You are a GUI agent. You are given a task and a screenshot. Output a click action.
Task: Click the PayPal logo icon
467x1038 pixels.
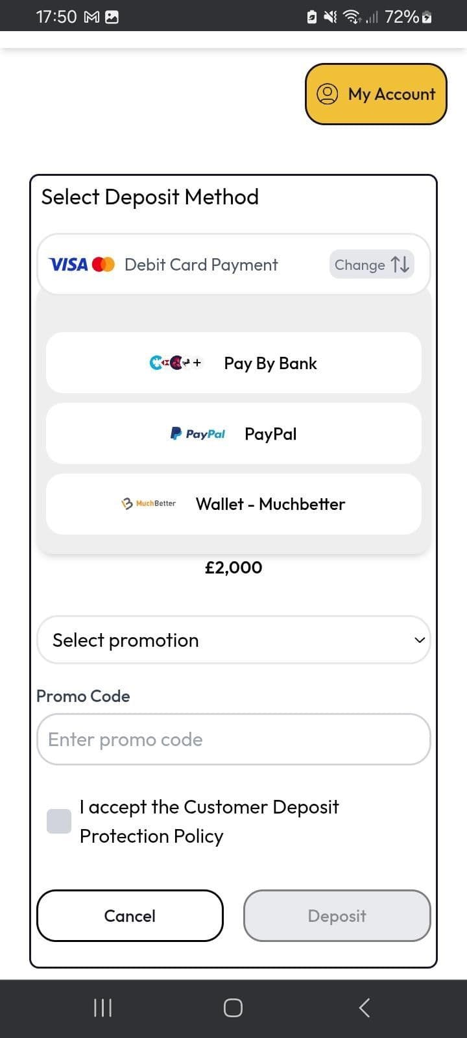(x=197, y=433)
